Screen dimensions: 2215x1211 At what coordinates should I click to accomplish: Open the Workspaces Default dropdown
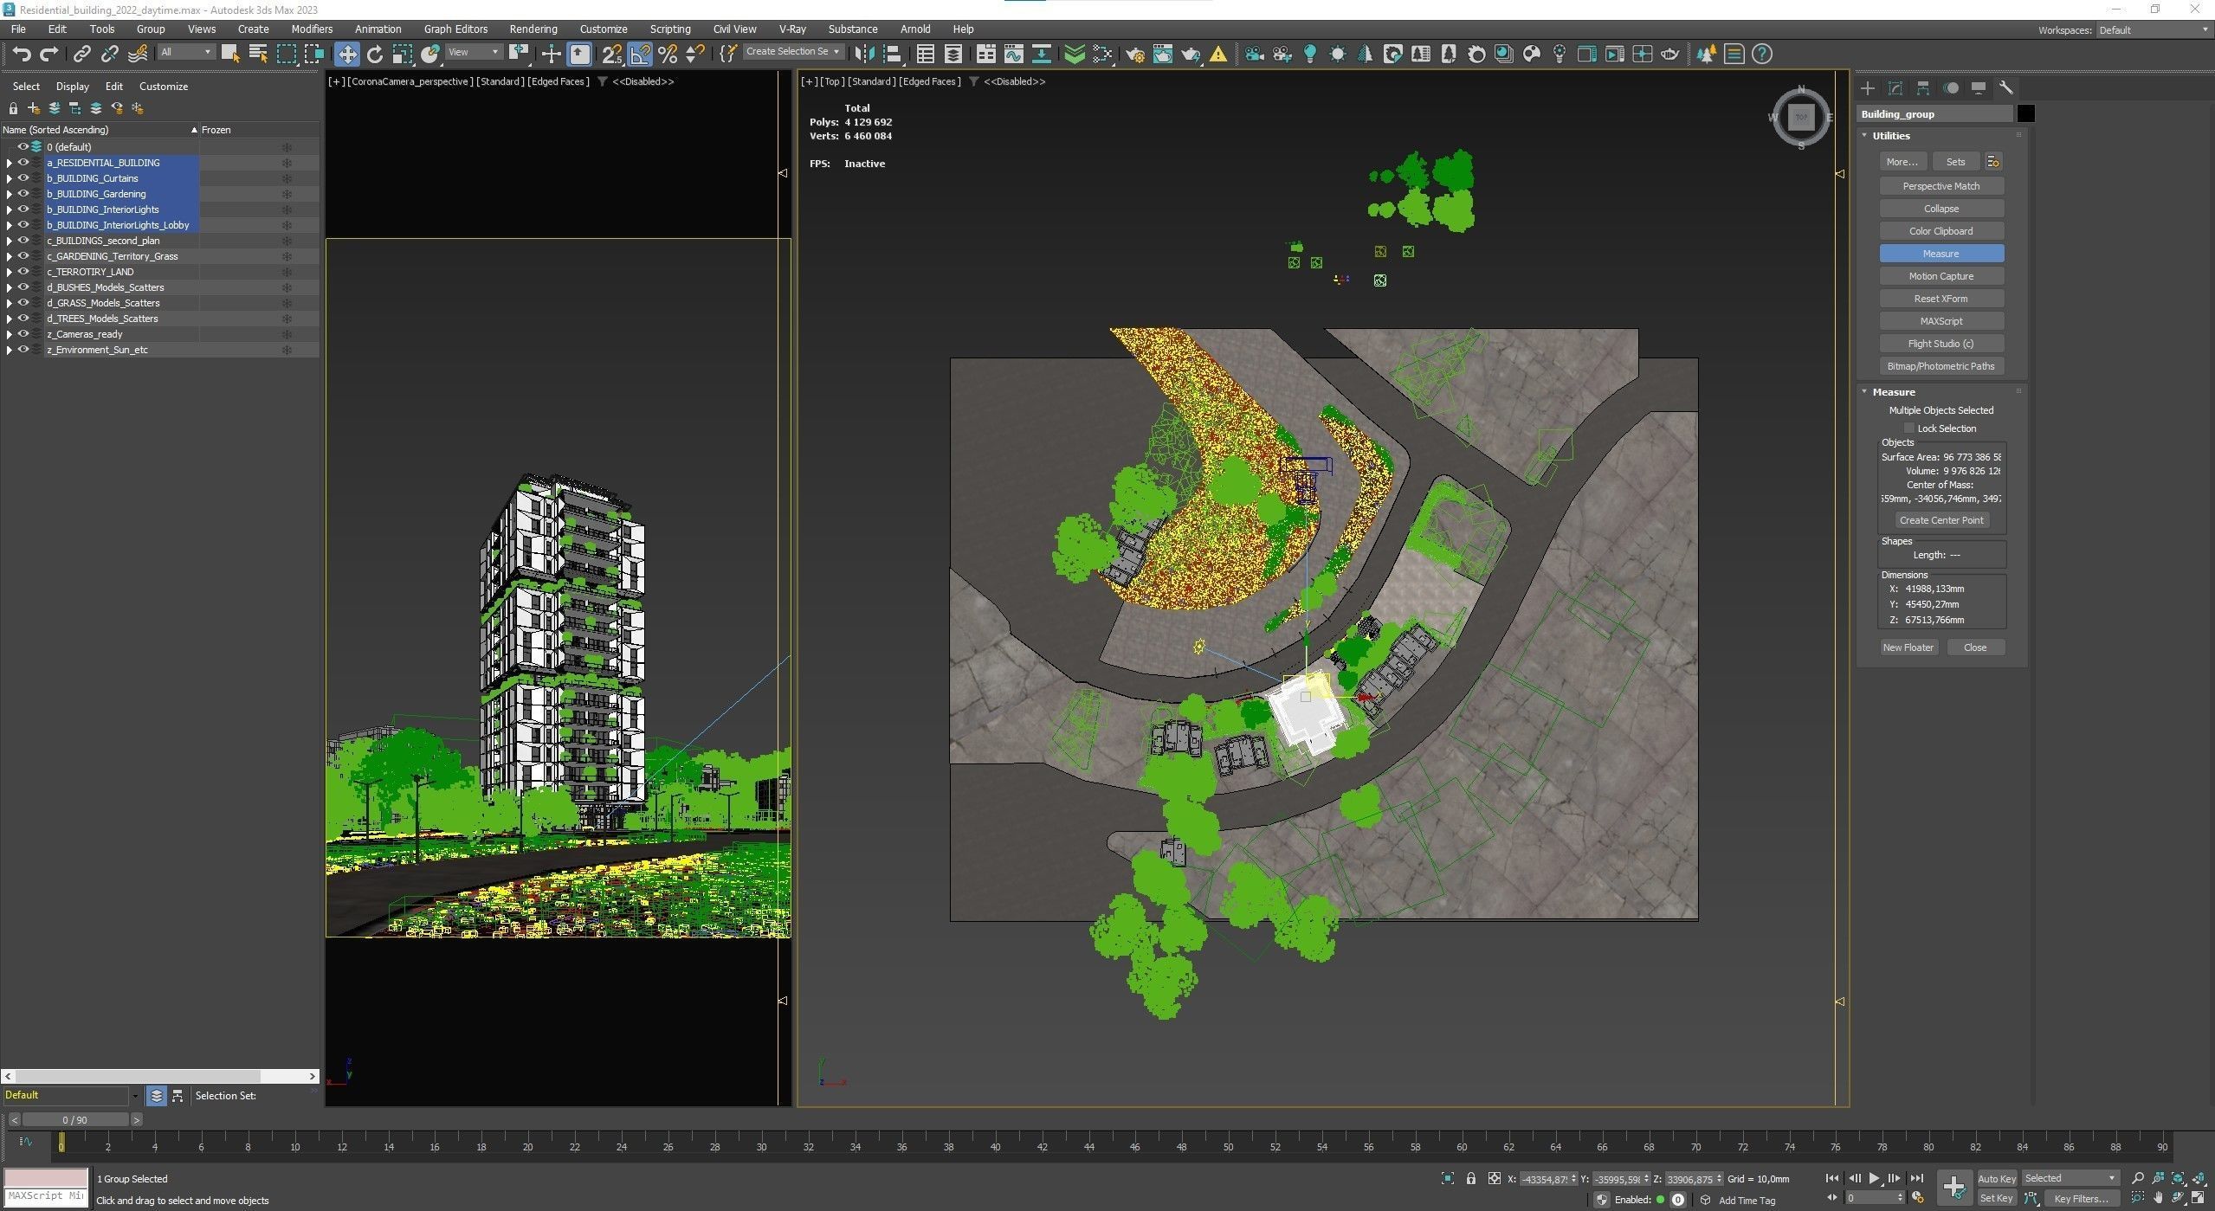click(x=2153, y=30)
